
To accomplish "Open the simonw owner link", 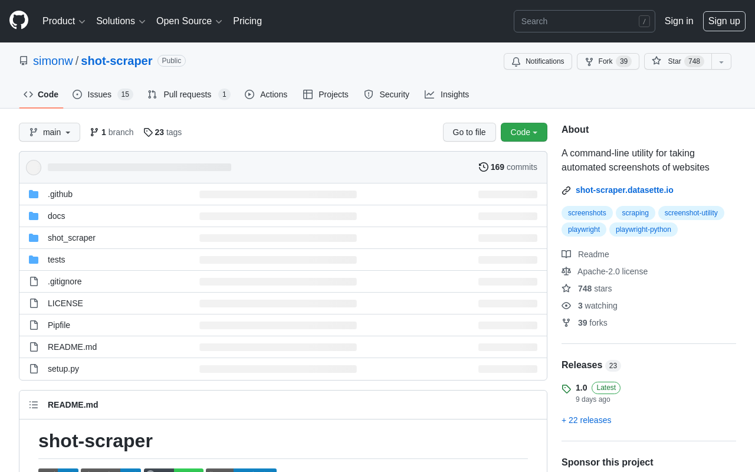I will [53, 61].
